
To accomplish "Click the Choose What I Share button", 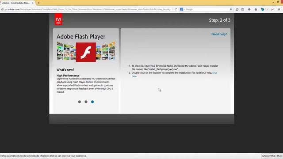I will tap(272, 156).
